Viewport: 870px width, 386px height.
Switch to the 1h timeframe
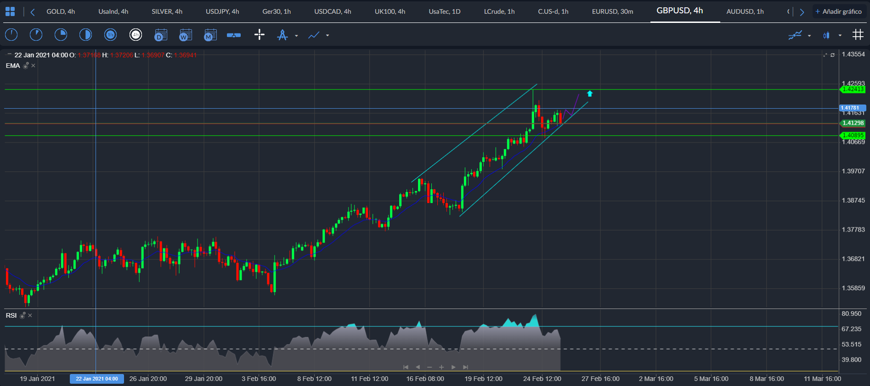[110, 34]
